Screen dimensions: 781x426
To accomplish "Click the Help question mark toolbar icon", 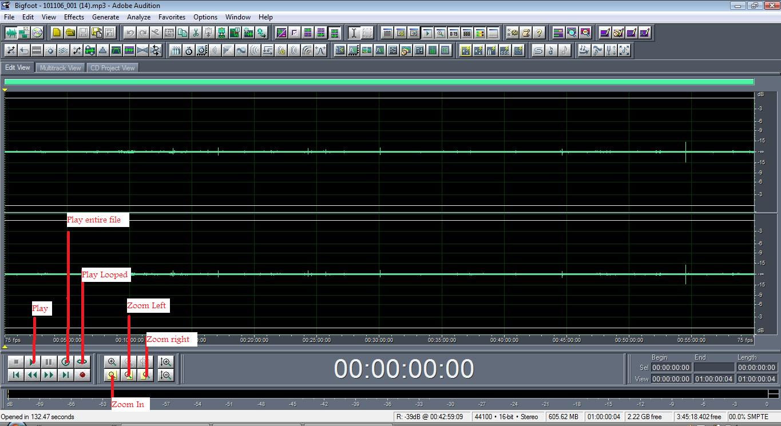I will tap(538, 33).
